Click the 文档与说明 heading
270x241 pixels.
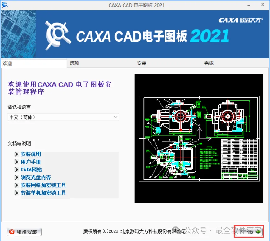(x=19, y=144)
